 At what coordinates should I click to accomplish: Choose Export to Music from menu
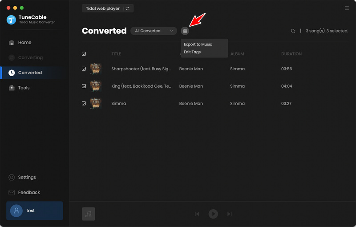click(x=198, y=44)
